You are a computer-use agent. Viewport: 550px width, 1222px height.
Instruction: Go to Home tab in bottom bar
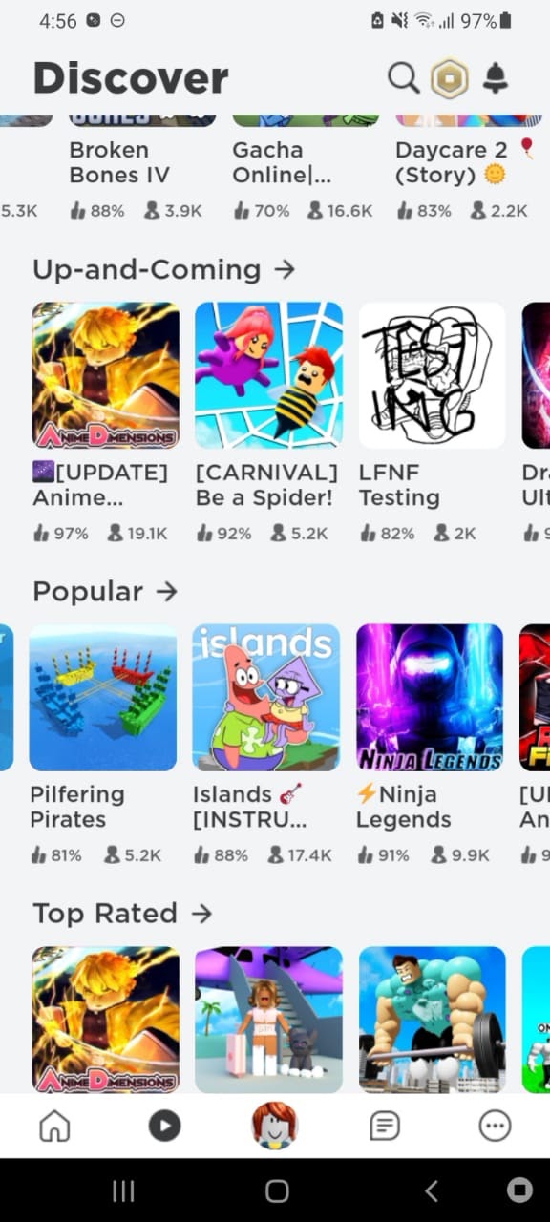pyautogui.click(x=54, y=1127)
